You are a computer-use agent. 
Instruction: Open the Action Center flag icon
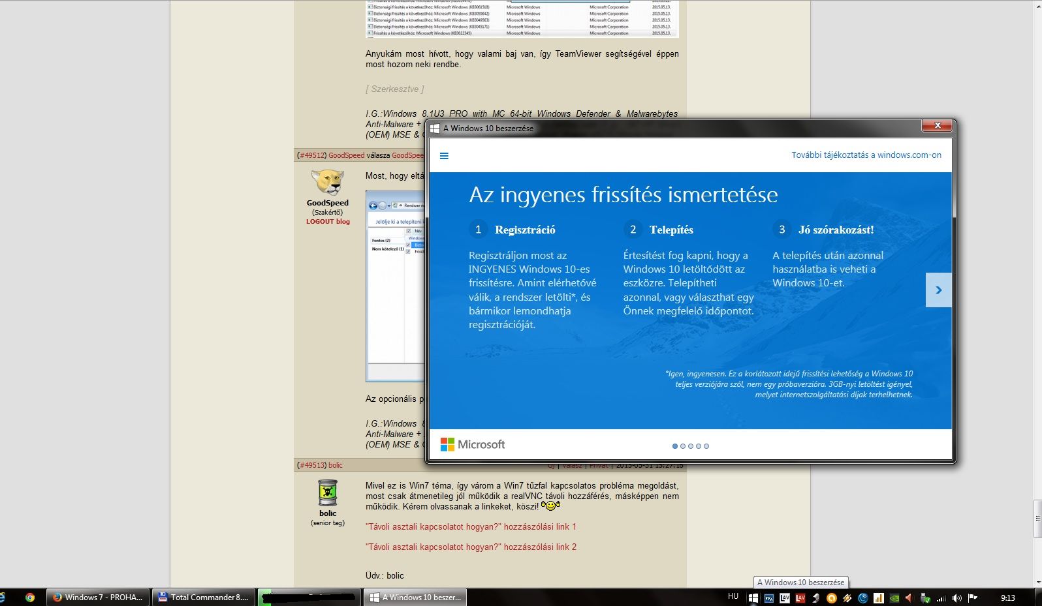[972, 598]
